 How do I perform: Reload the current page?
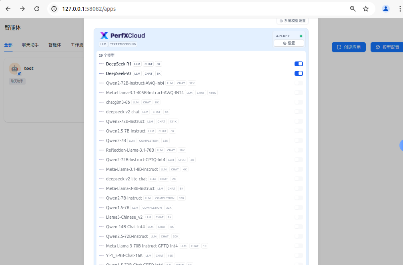(37, 9)
